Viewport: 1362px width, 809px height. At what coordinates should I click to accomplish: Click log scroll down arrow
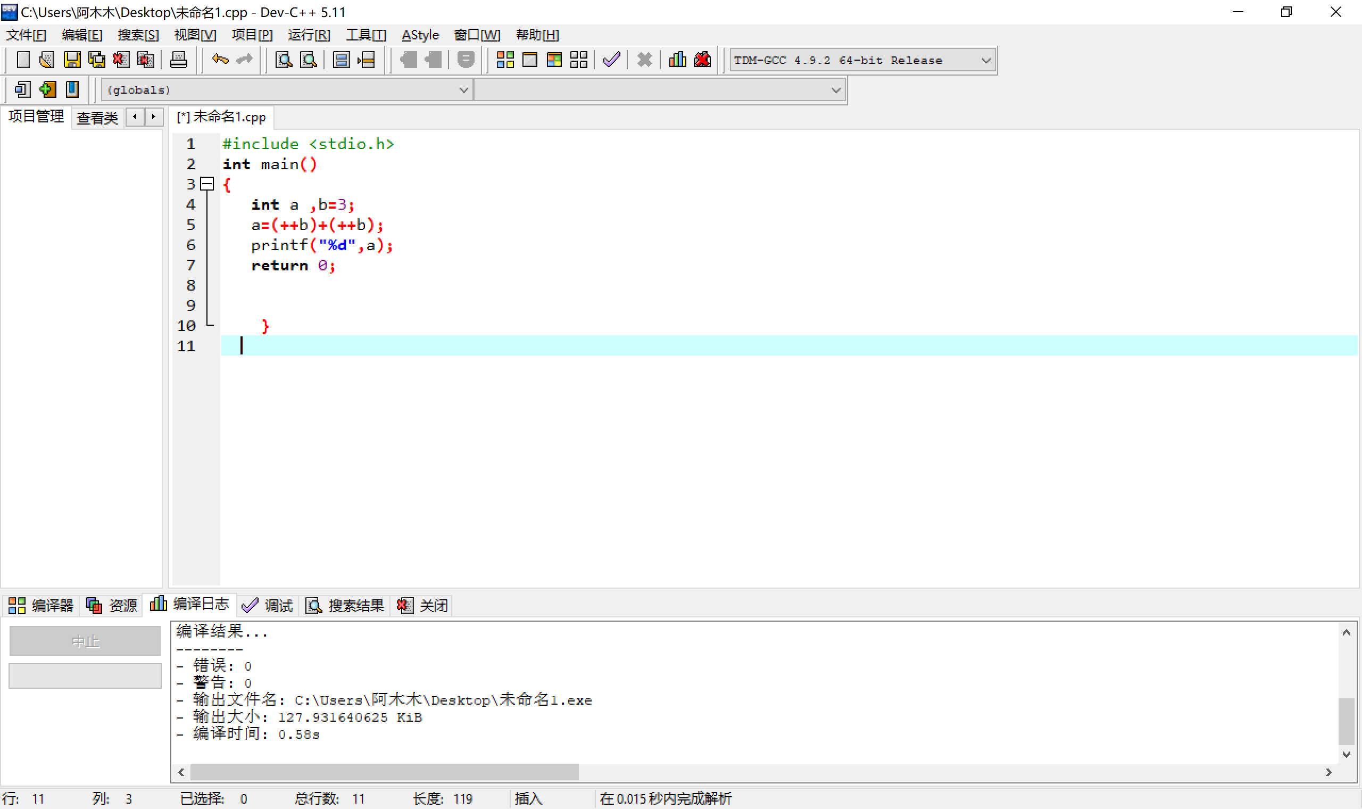pos(1346,755)
